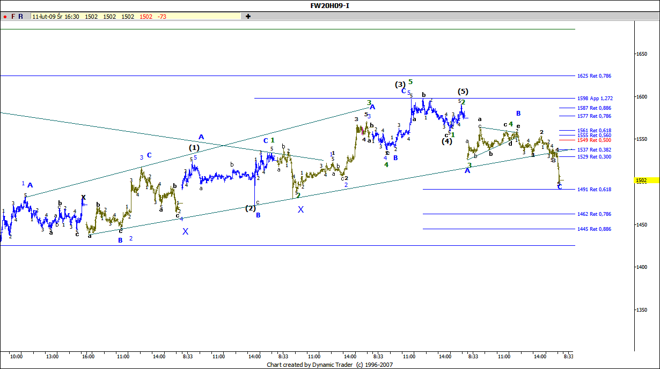Click the FW20H09-I chart title
The width and height of the screenshot is (660, 369).
click(330, 5)
